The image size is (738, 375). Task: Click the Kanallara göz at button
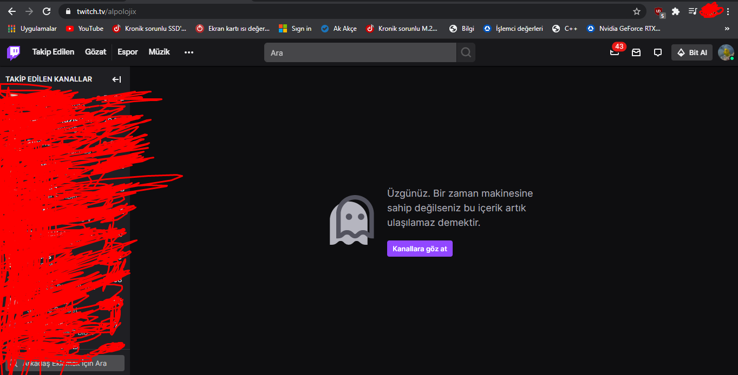point(420,249)
